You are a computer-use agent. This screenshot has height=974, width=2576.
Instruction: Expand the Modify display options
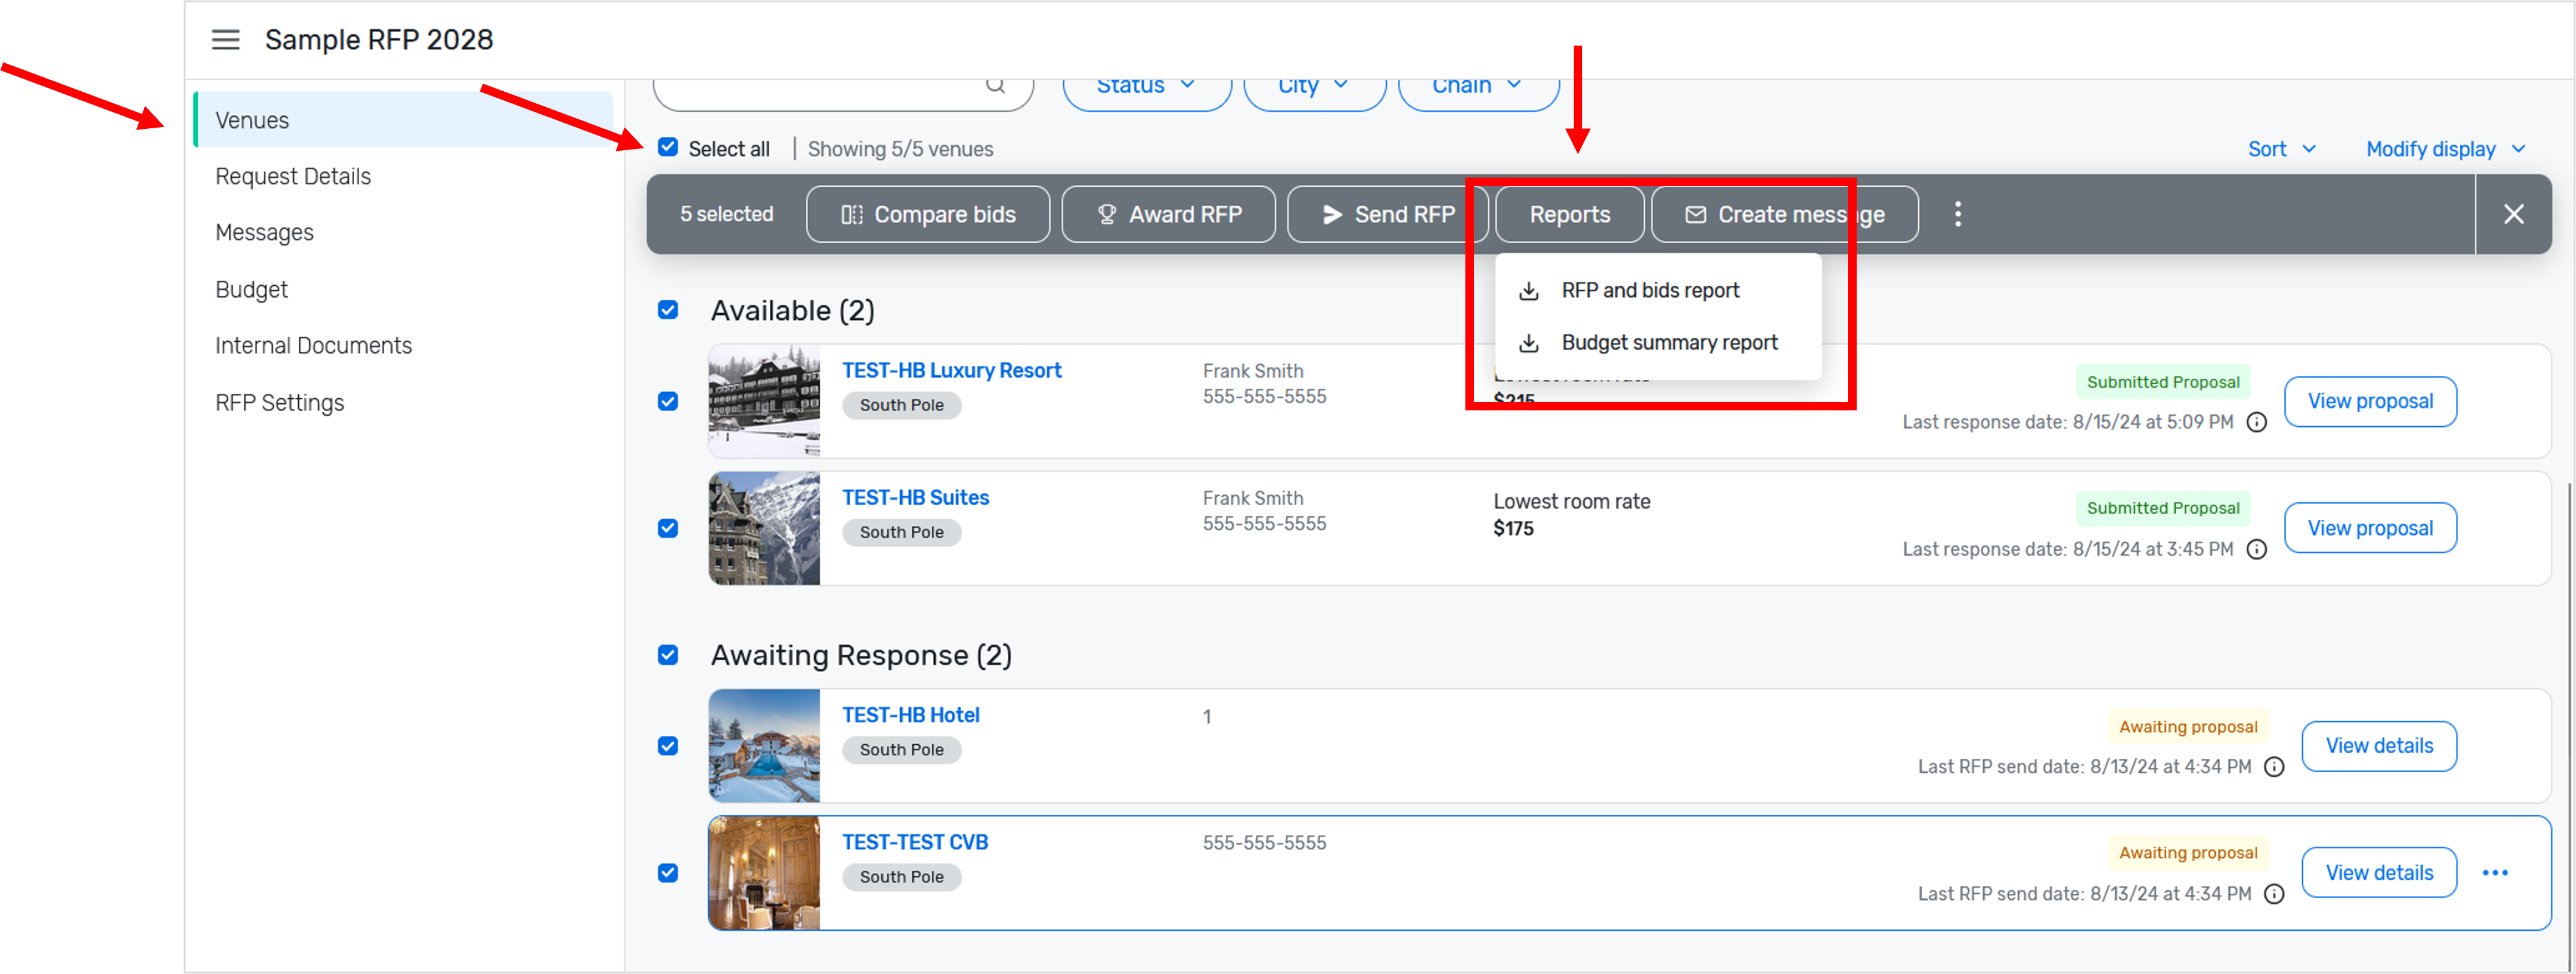2446,148
